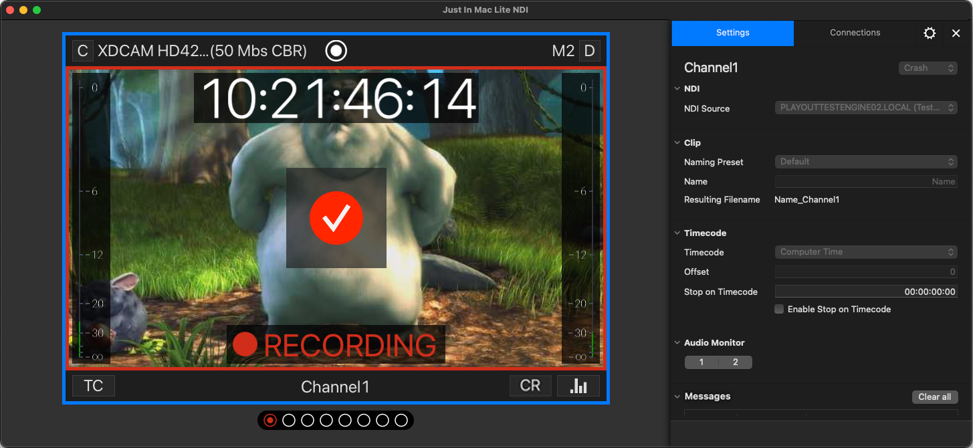This screenshot has width=973, height=448.
Task: Click the D destination button
Action: click(589, 51)
